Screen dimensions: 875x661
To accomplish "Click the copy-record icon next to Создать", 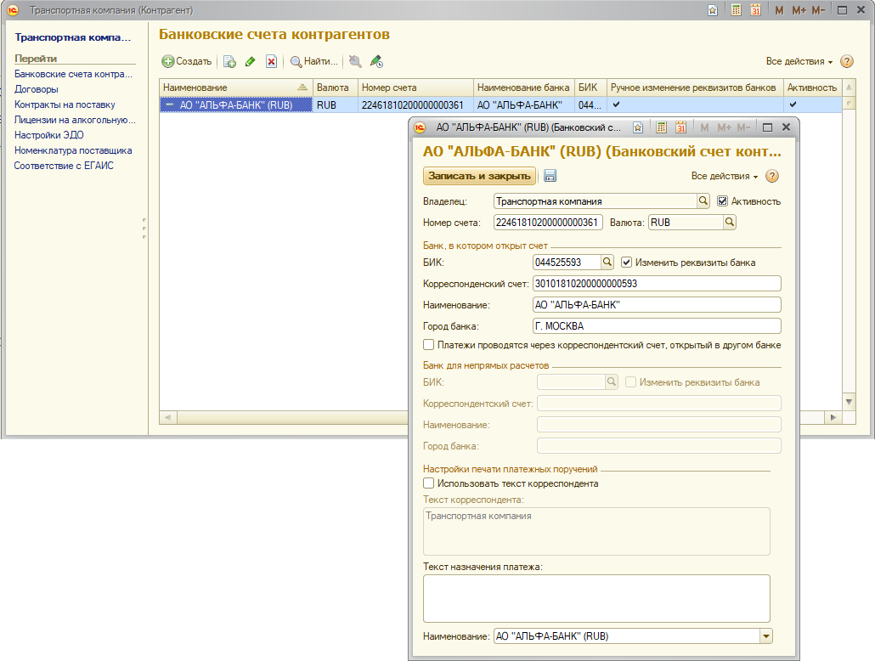I will pyautogui.click(x=229, y=61).
